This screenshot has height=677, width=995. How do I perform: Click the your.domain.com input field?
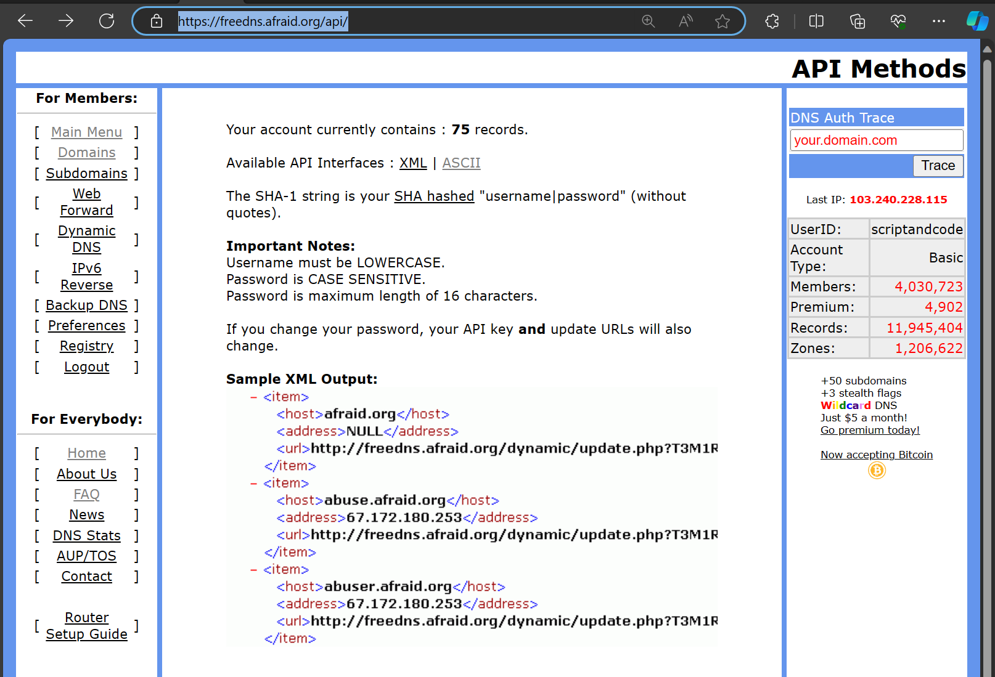click(x=876, y=140)
